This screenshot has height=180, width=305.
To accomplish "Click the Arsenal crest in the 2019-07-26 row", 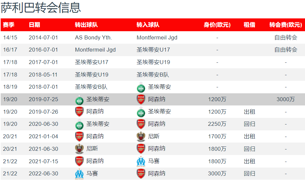I will coord(79,112).
